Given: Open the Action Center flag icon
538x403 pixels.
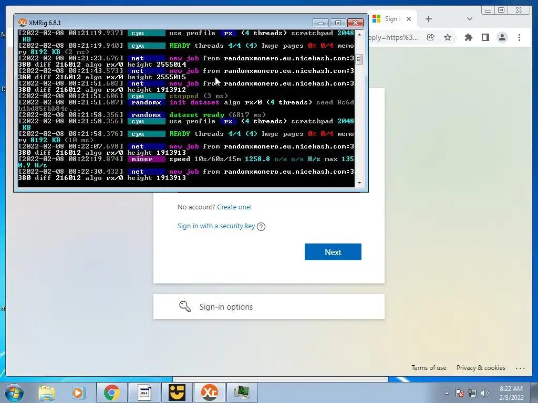Looking at the screenshot, I should coord(459,393).
